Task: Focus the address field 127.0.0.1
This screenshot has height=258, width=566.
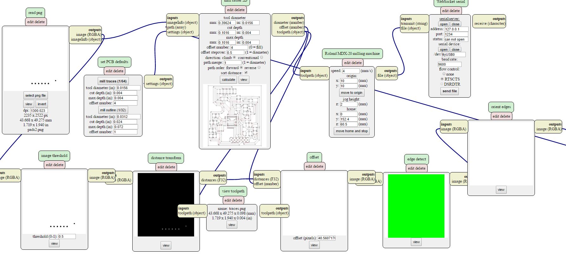Action: pyautogui.click(x=456, y=29)
